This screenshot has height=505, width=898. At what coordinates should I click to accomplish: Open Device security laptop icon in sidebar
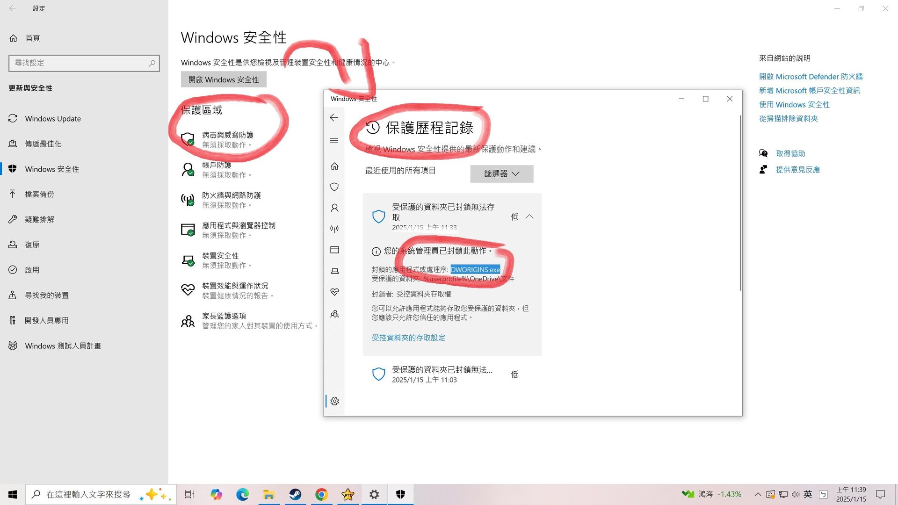[x=334, y=271]
